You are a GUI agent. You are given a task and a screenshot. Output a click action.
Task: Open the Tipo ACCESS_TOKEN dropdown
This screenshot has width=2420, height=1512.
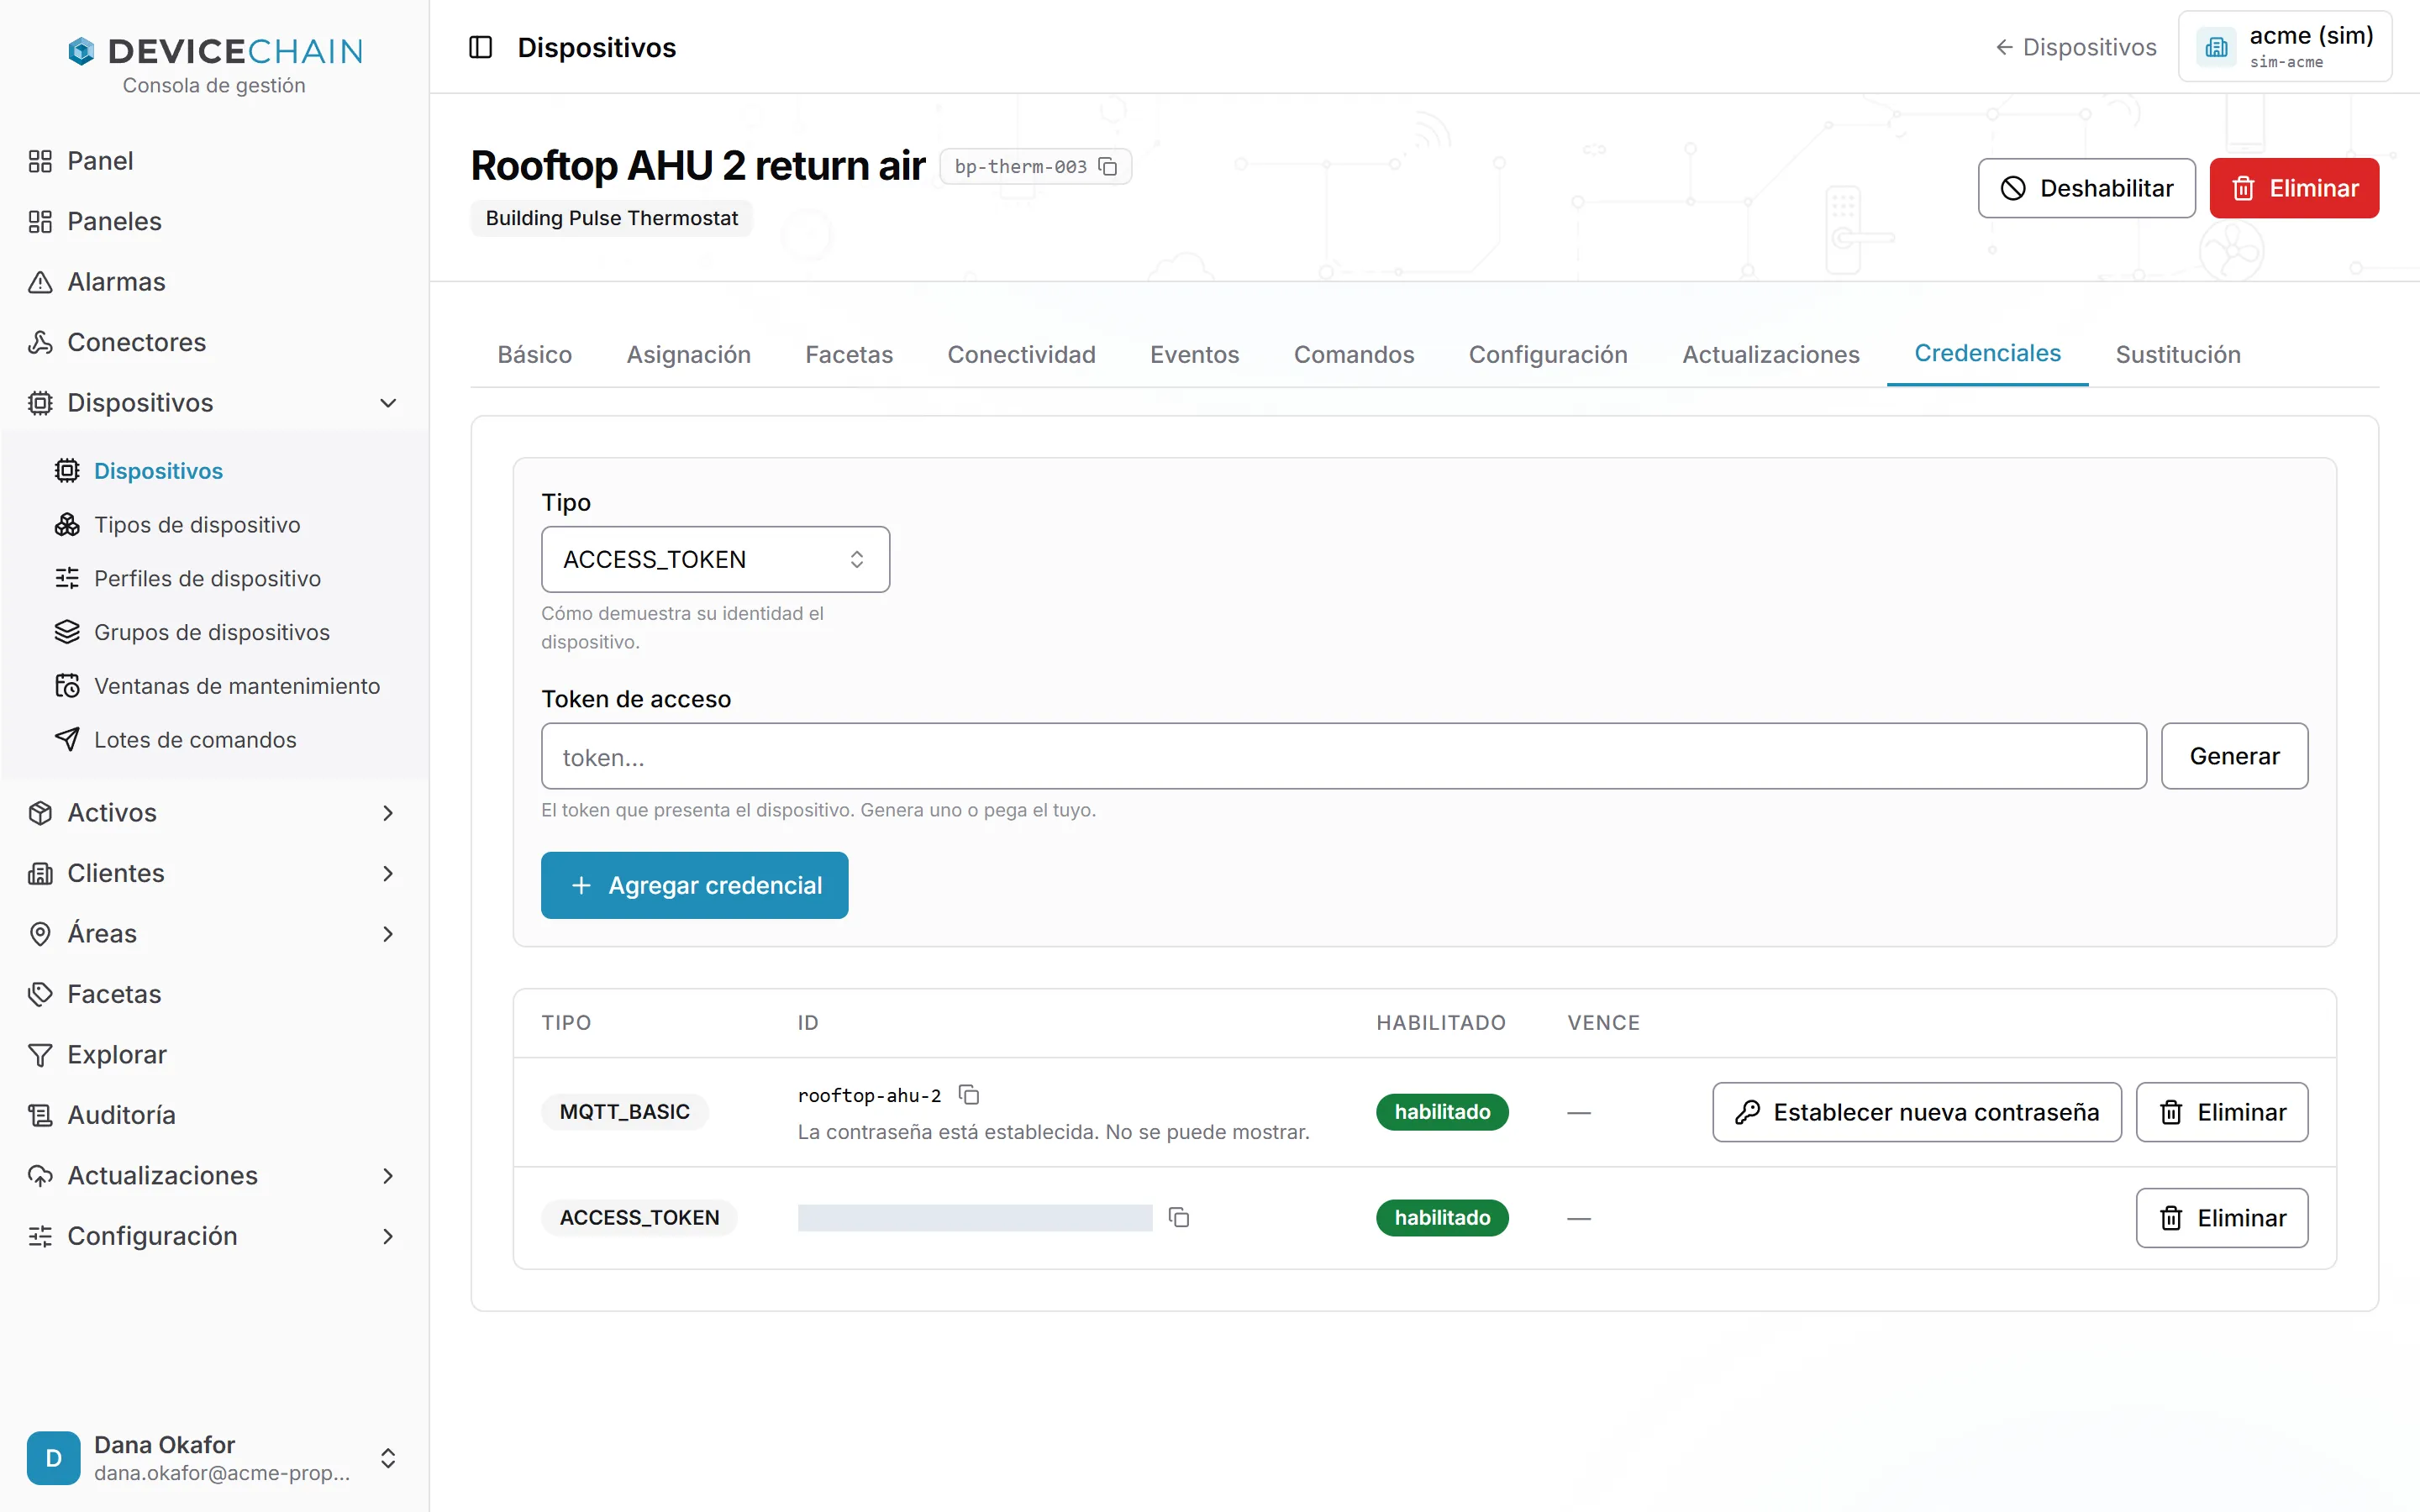pyautogui.click(x=715, y=559)
